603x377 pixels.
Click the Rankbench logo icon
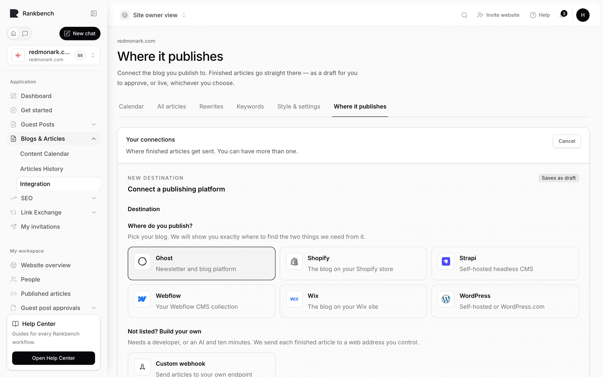click(x=14, y=13)
